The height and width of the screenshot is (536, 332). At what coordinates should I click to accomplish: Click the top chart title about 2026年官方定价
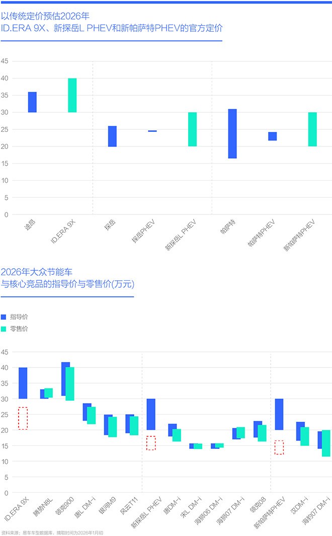click(112, 22)
